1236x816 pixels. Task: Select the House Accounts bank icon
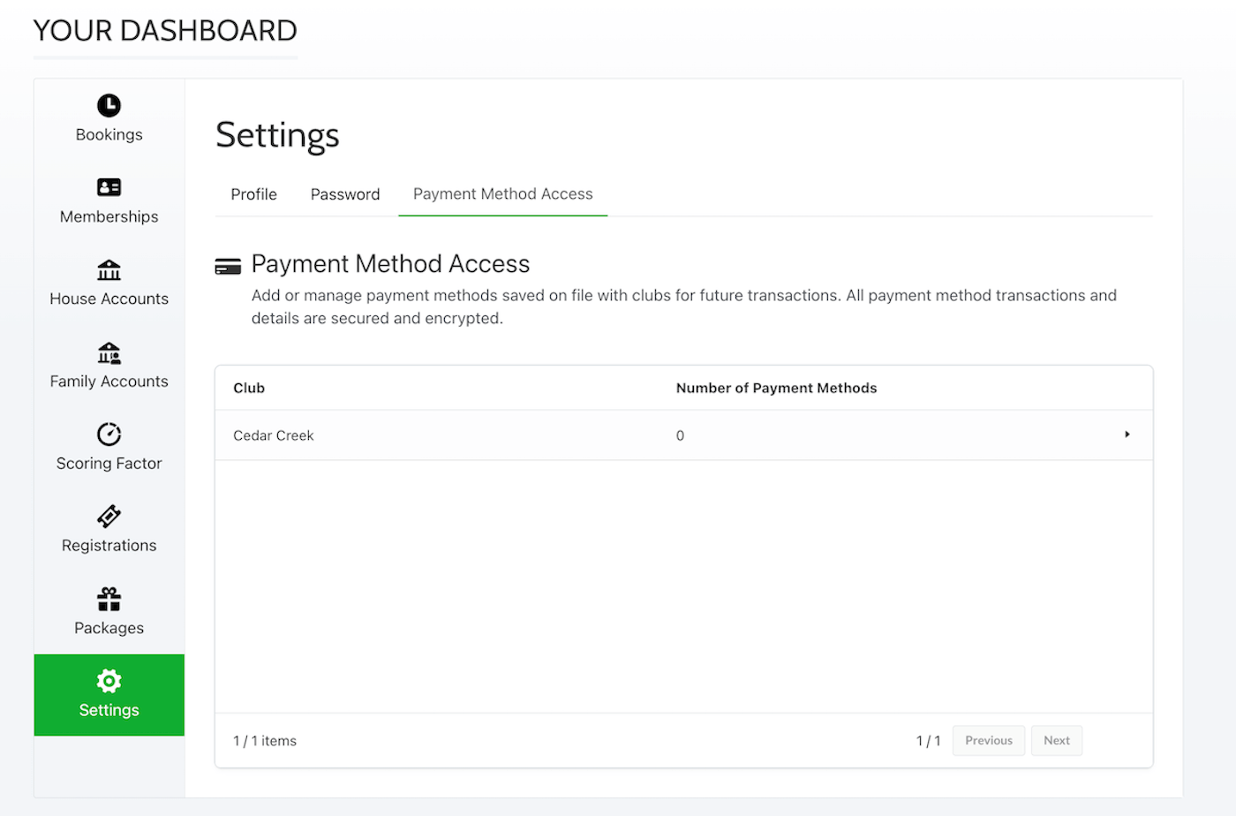(109, 269)
